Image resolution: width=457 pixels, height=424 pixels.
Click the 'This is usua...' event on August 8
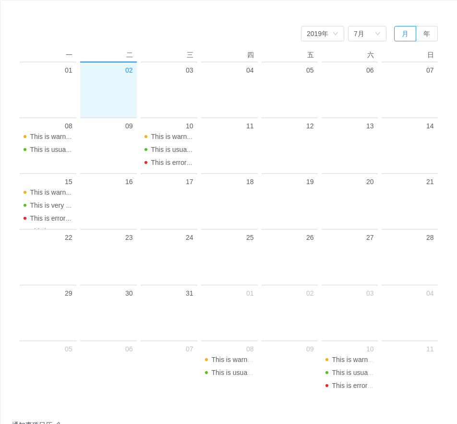[232, 373]
